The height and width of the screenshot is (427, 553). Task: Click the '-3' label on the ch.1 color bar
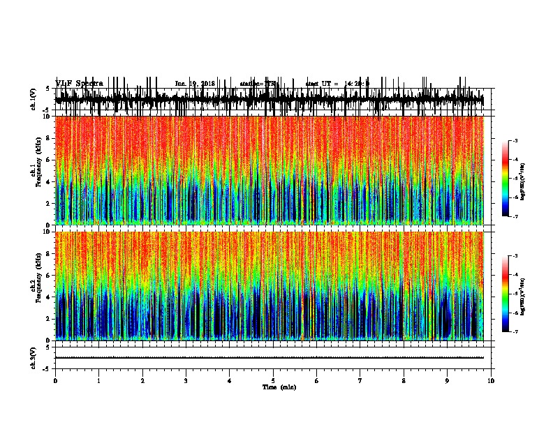[x=515, y=140]
